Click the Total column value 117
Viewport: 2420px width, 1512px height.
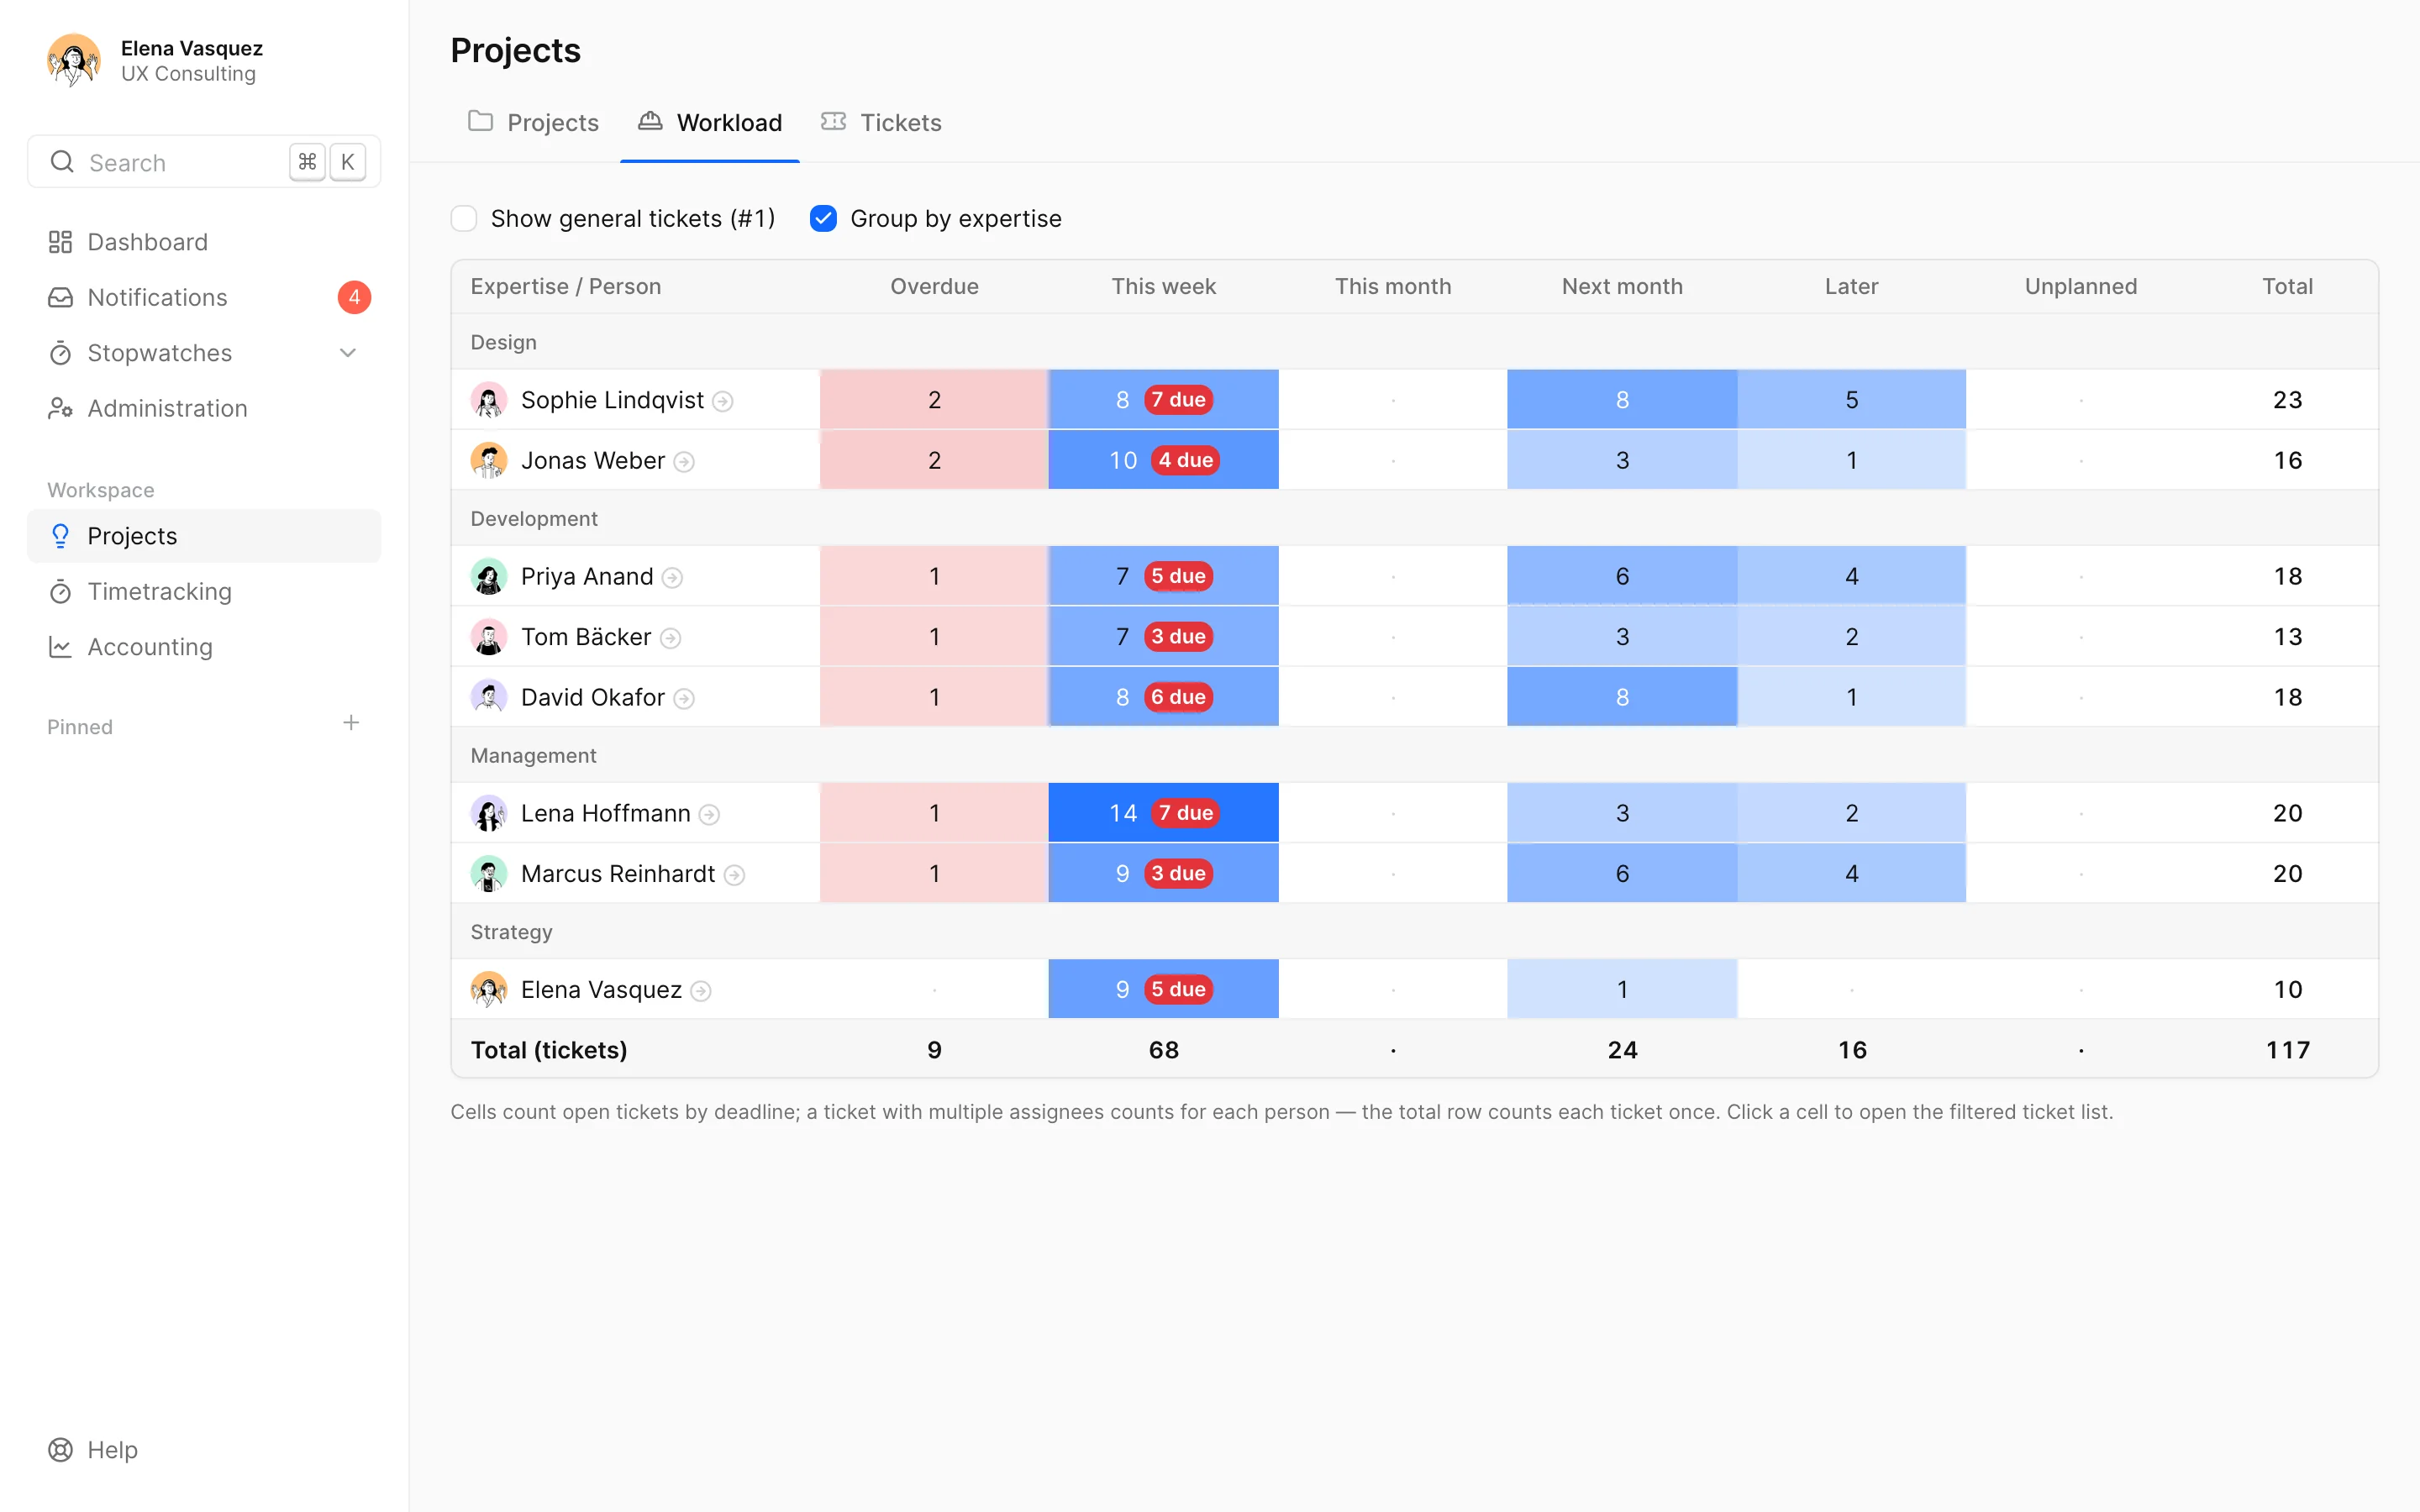pos(2287,1050)
